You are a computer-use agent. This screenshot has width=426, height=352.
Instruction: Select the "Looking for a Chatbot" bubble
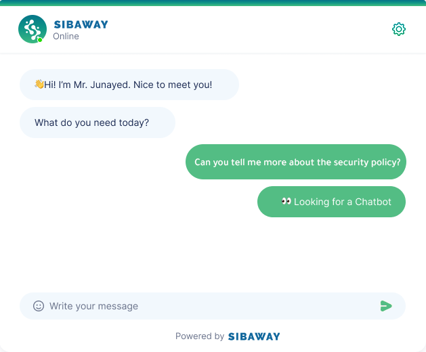click(x=331, y=202)
